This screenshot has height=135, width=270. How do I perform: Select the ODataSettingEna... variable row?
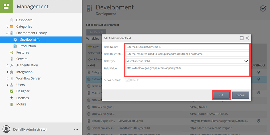tap(175, 107)
